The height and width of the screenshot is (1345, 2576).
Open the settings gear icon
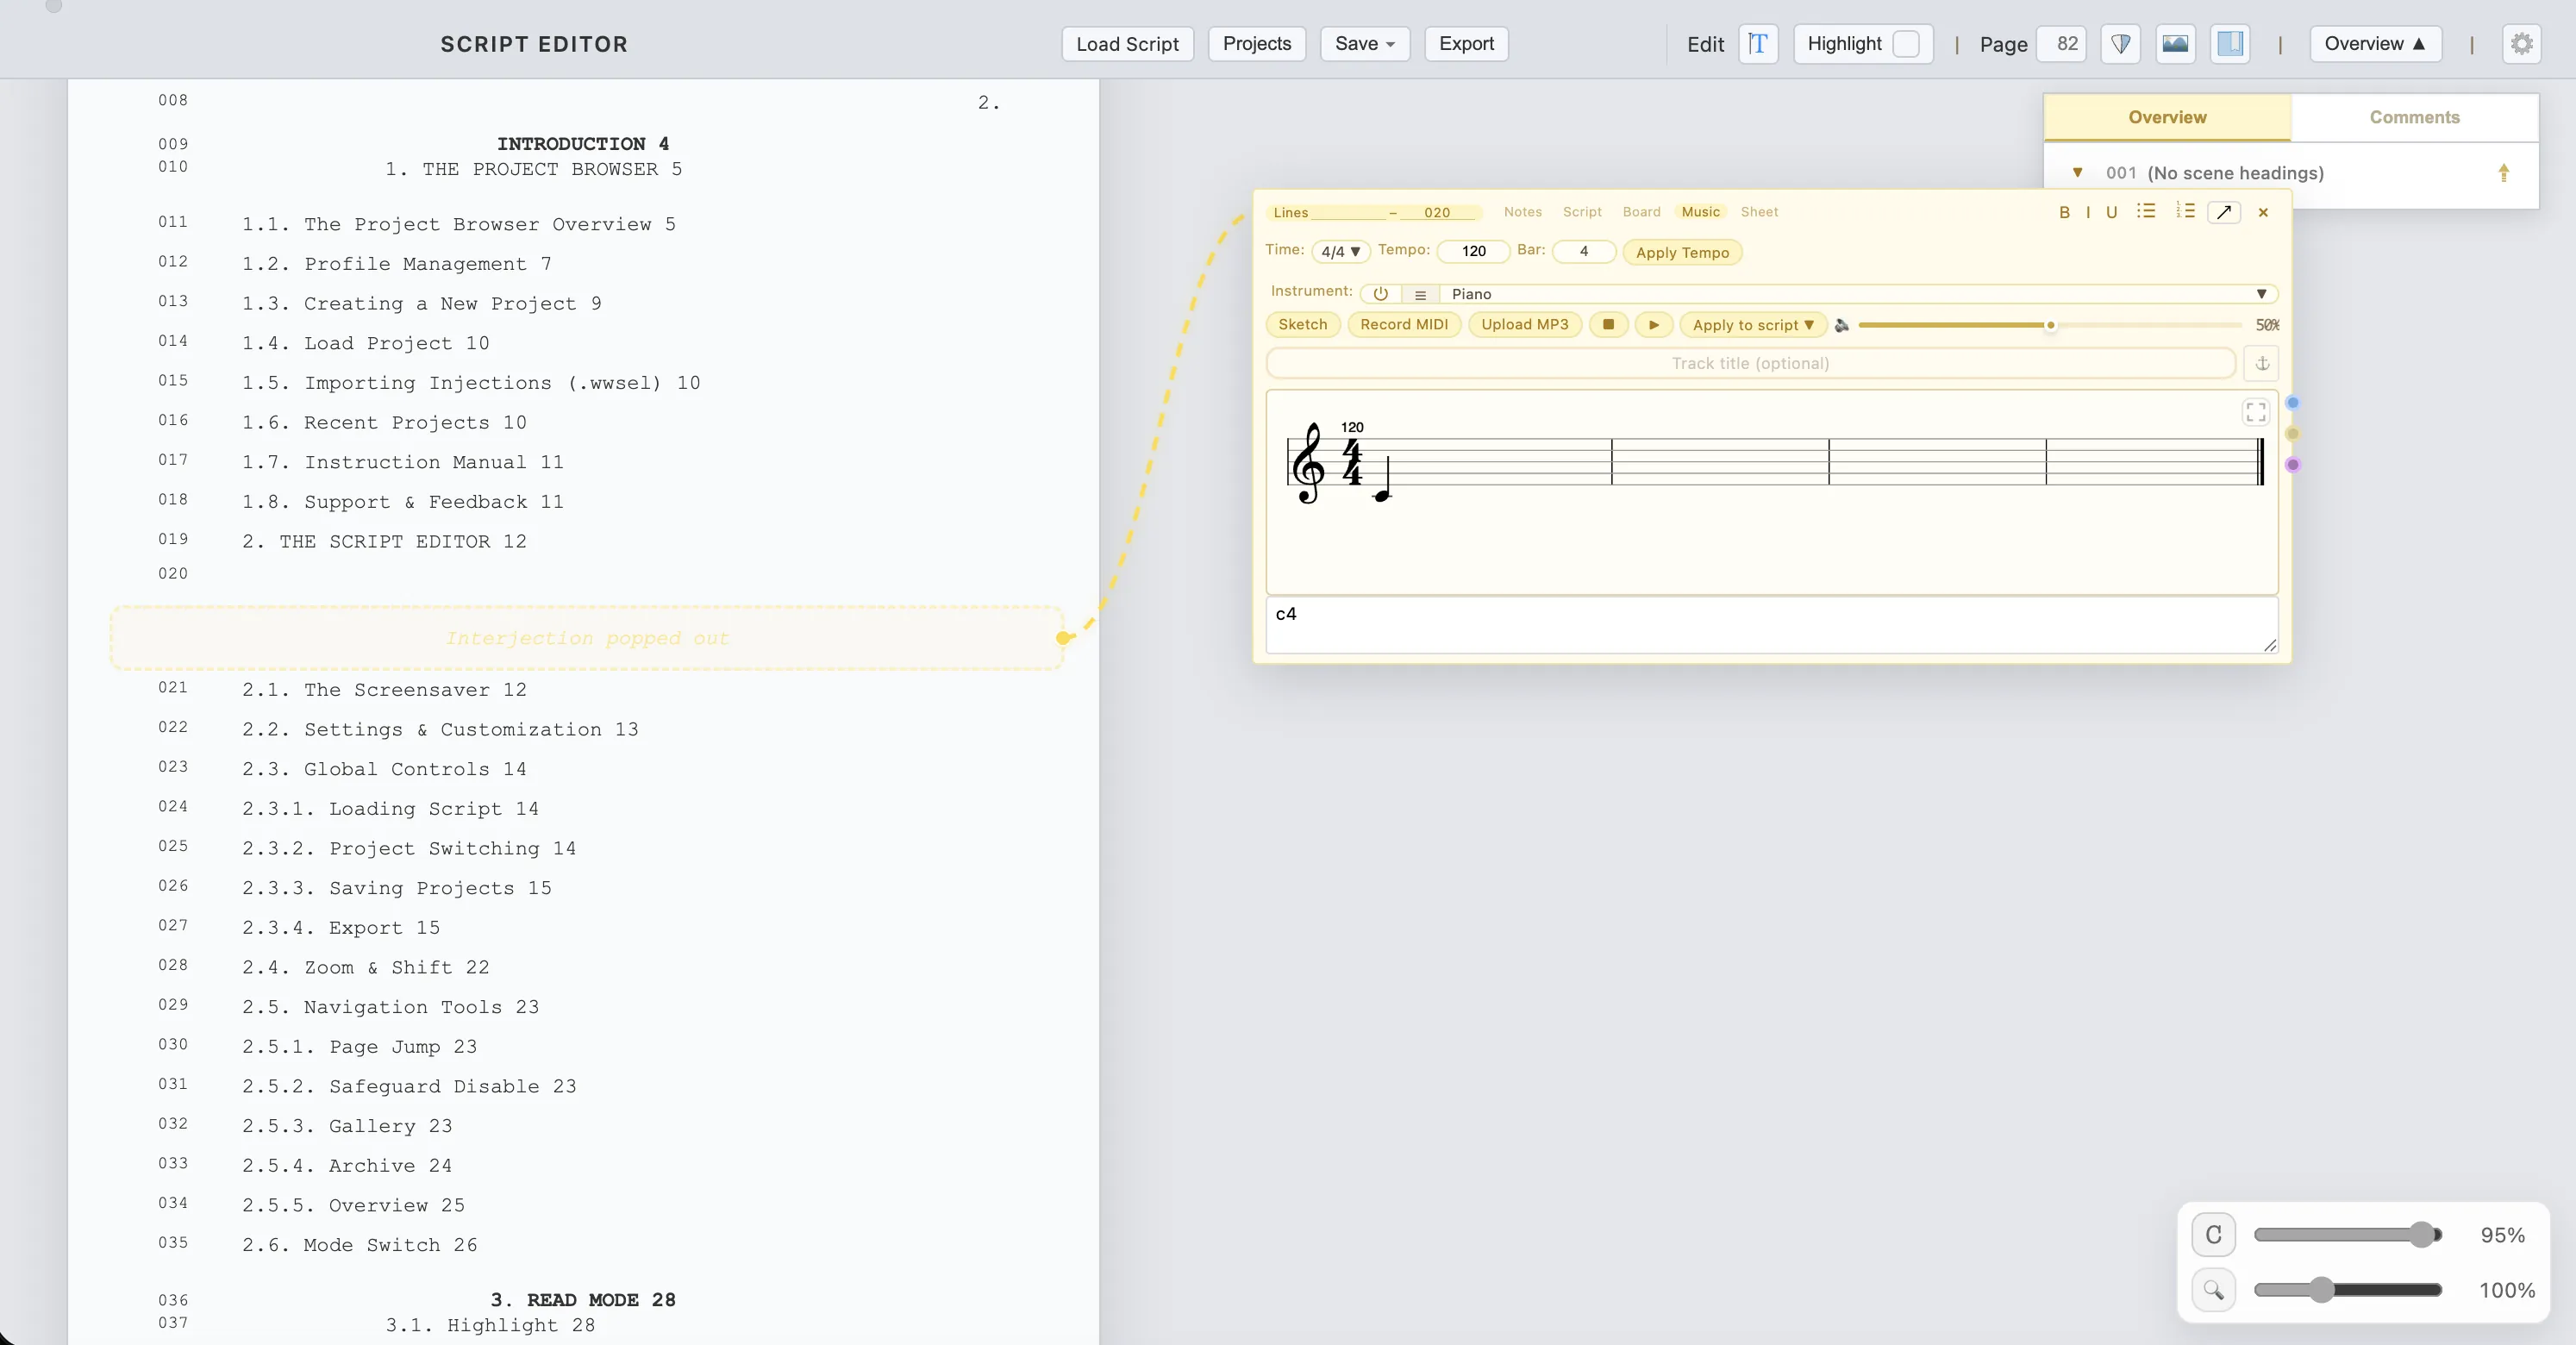(x=2521, y=44)
